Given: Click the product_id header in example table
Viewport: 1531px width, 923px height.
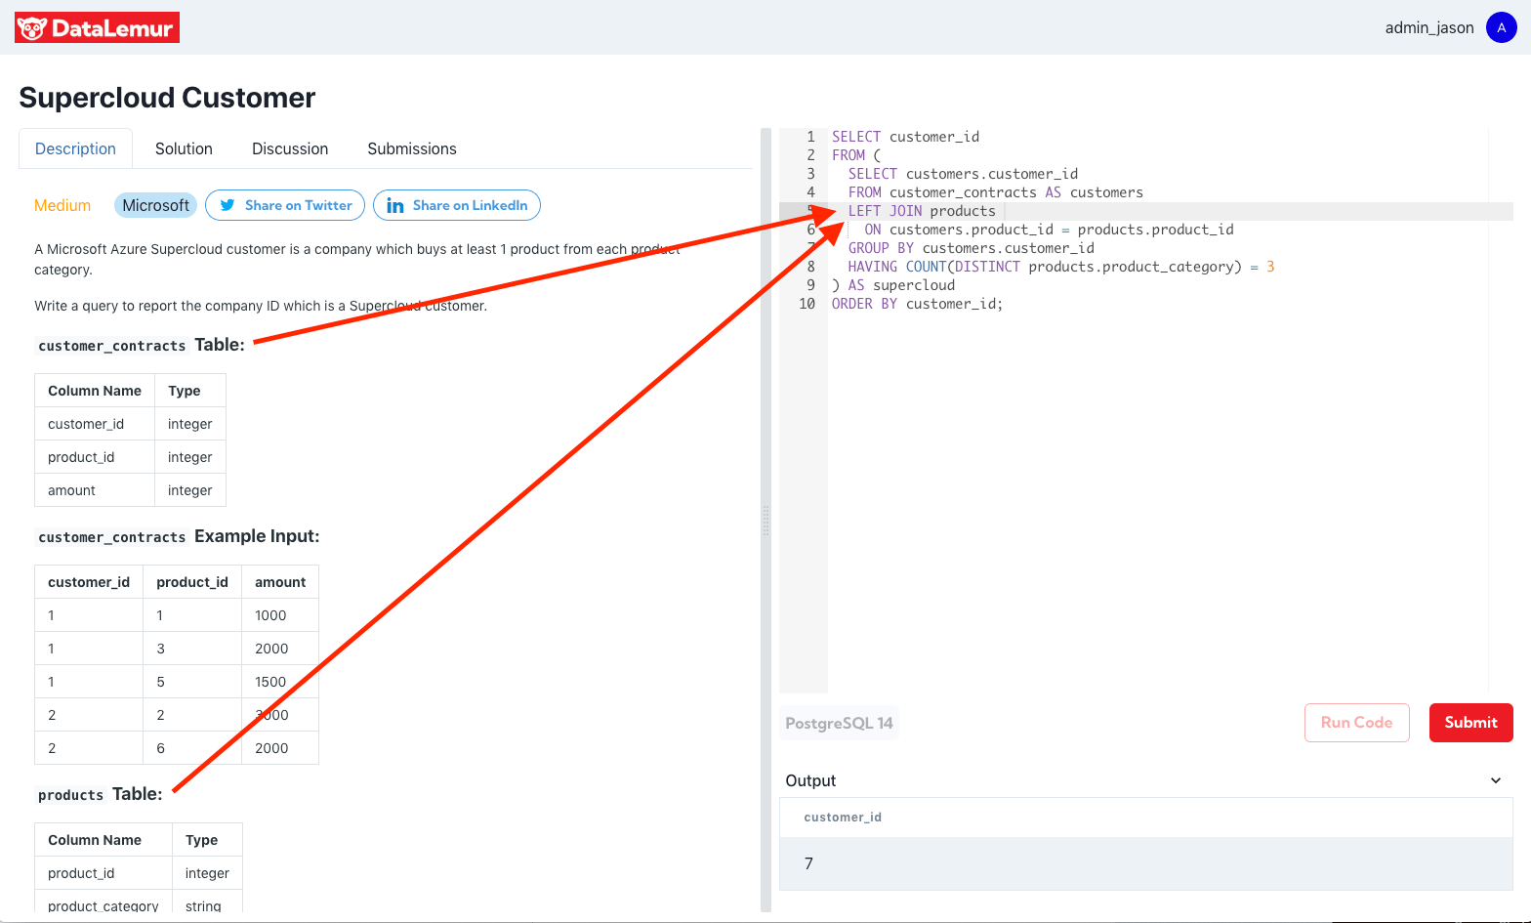Looking at the screenshot, I should [192, 582].
